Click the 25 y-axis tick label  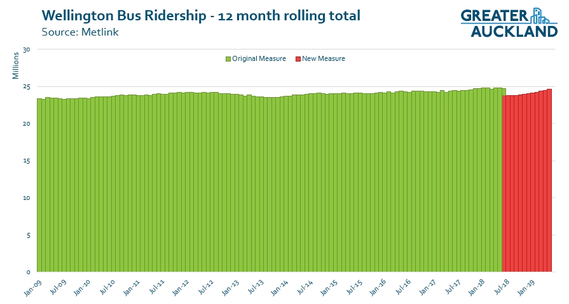click(27, 87)
